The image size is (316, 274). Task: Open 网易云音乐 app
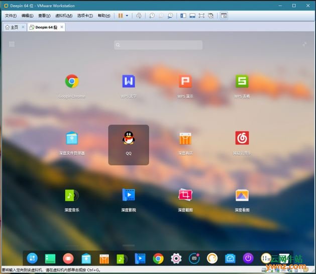click(242, 138)
